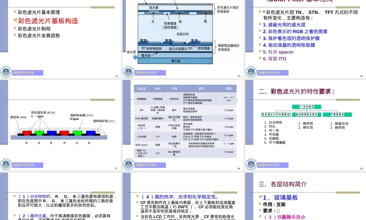Select the 液晶材料与技术 footer label on slide 18
This screenshot has height=220, width=366.
pos(150,165)
